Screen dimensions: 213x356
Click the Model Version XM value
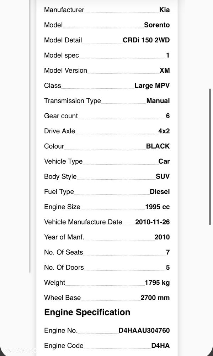(165, 71)
